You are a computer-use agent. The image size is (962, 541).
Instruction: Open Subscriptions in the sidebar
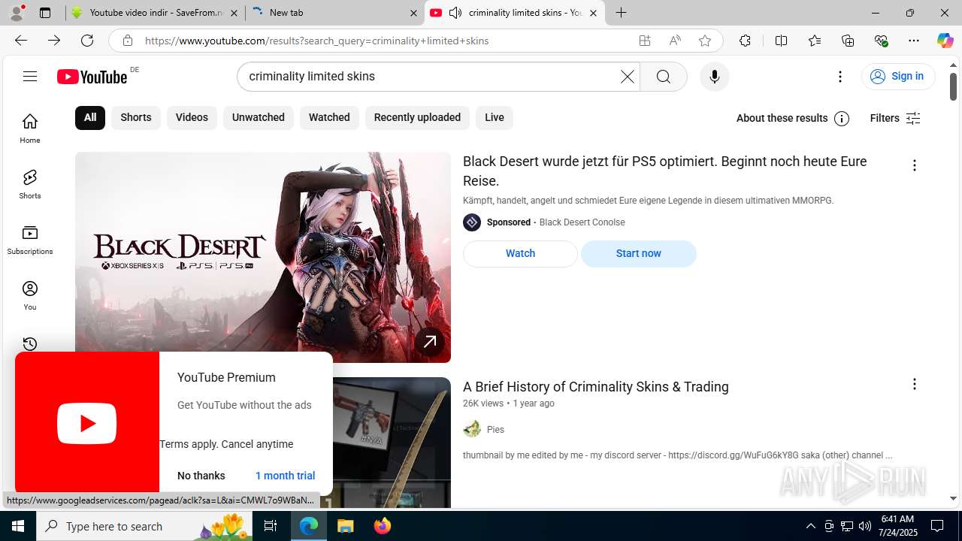click(30, 239)
